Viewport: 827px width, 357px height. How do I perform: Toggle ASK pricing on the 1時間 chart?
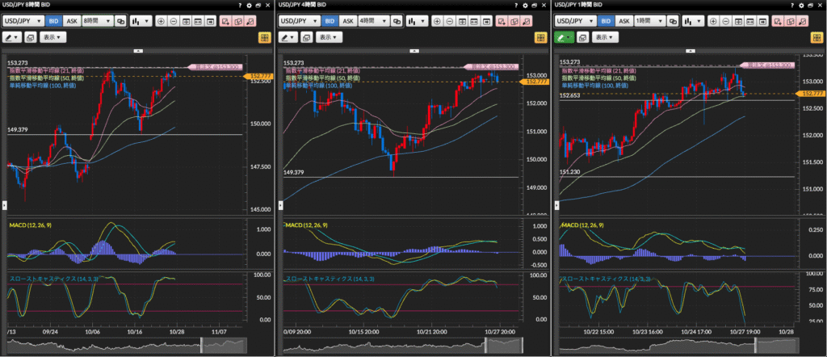pyautogui.click(x=624, y=21)
